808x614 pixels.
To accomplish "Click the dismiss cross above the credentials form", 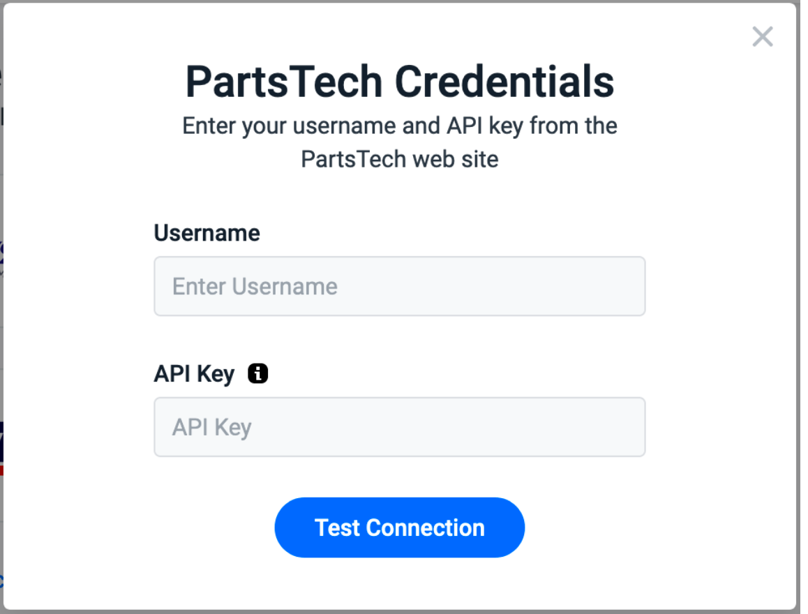I will pos(763,36).
